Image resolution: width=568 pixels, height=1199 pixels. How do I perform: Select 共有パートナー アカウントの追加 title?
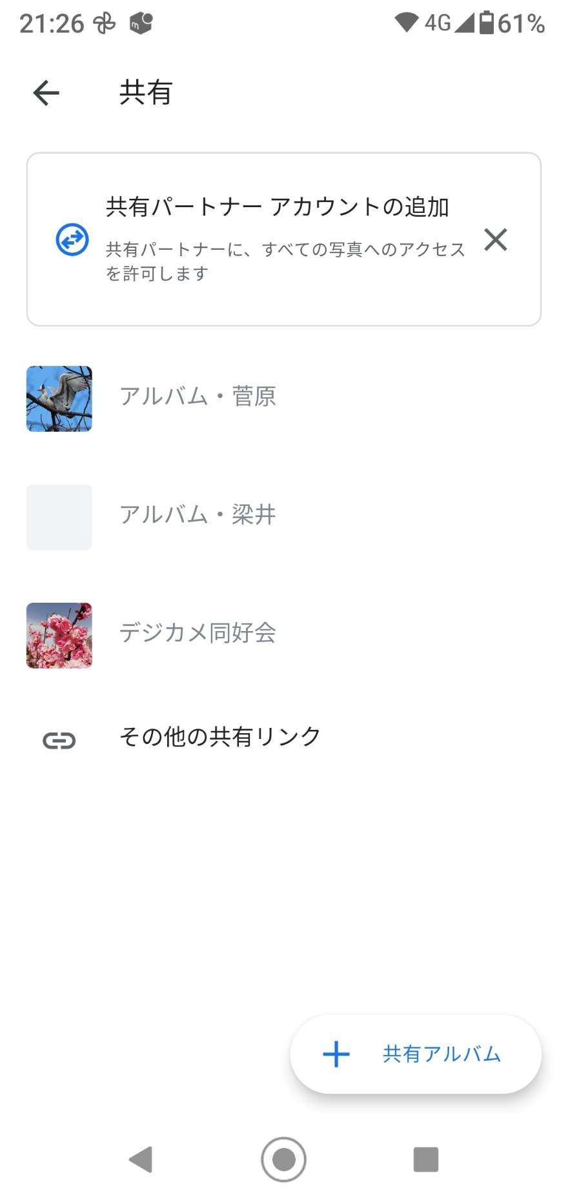pos(277,207)
